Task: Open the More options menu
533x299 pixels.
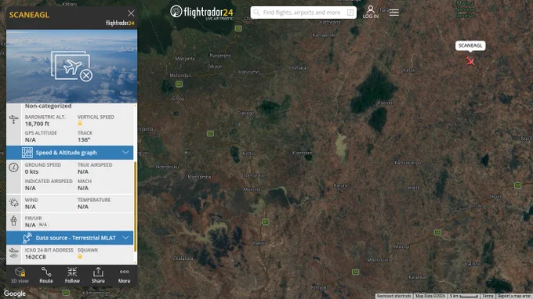Action: coord(124,276)
